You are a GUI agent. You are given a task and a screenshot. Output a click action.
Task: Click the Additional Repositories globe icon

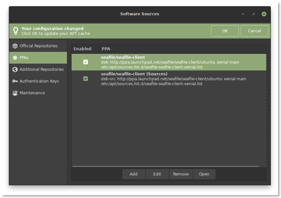15,69
